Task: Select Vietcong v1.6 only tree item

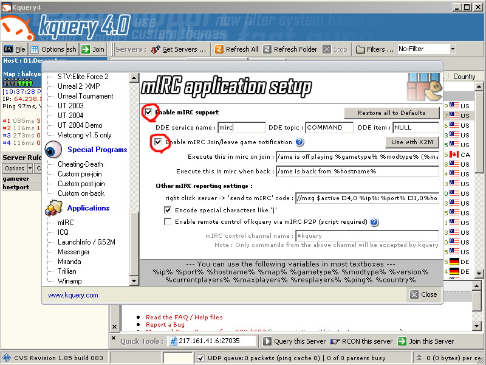Action: (x=84, y=134)
